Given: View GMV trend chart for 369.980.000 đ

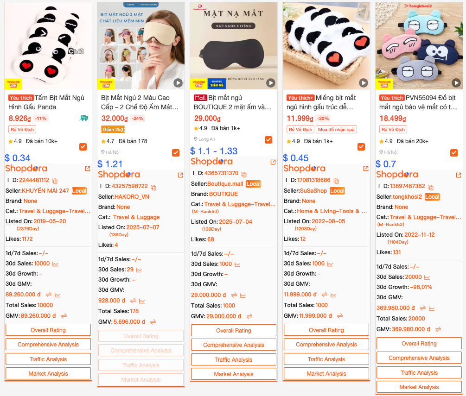Looking at the screenshot, I should pyautogui.click(x=432, y=308).
